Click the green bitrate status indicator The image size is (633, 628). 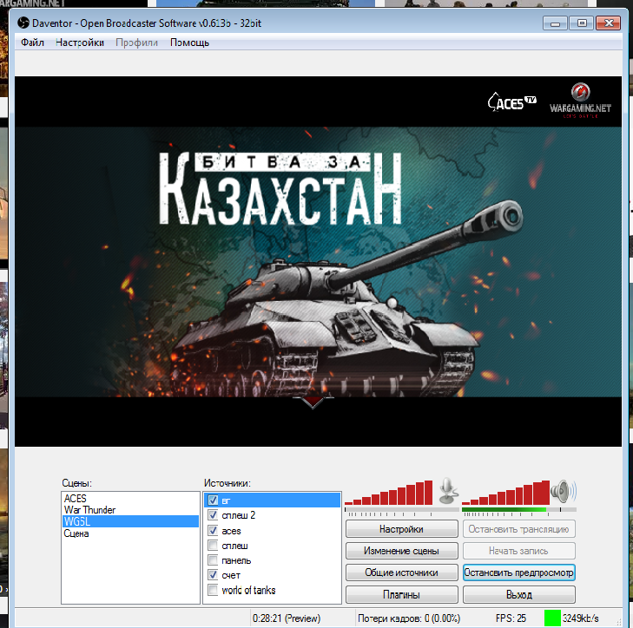point(552,618)
